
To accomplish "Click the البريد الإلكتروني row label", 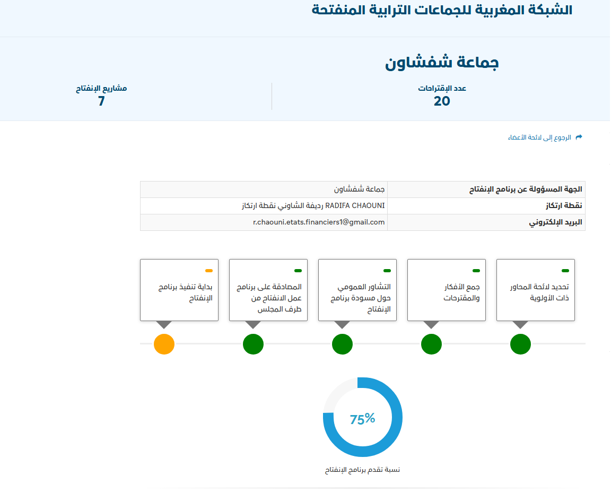I will (x=555, y=222).
